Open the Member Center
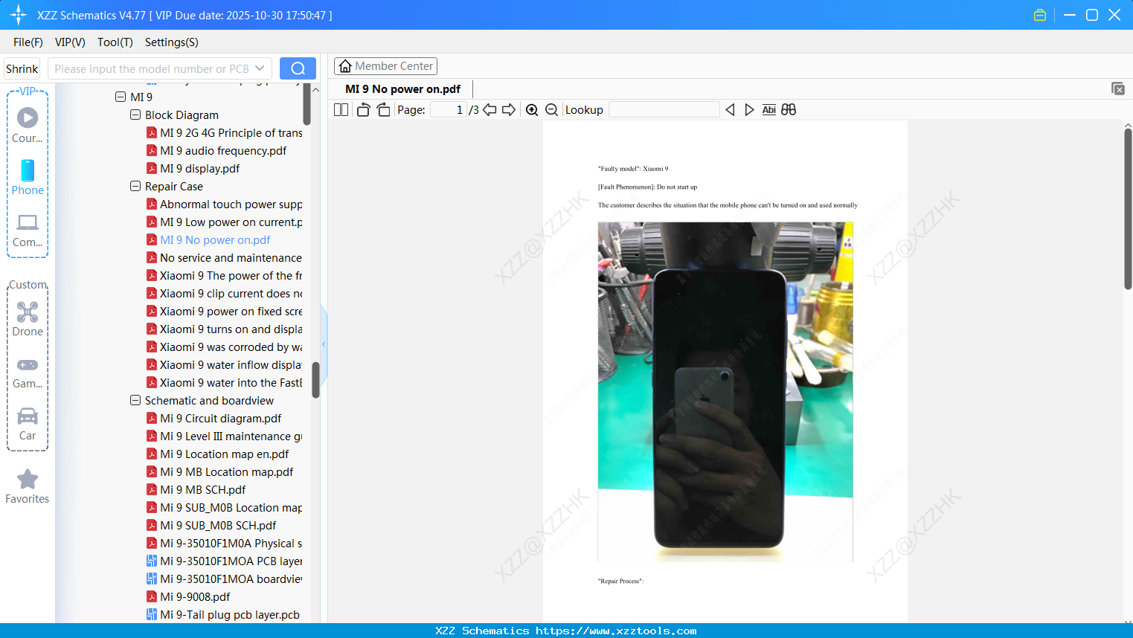Screen dimensions: 1133x638 tap(385, 65)
